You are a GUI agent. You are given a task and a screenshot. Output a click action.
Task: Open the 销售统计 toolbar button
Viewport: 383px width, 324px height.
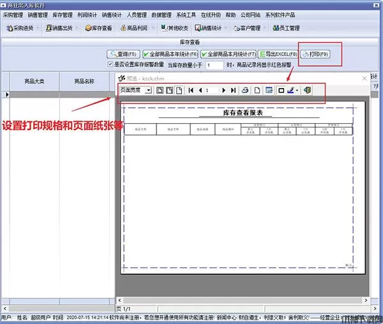(x=208, y=28)
